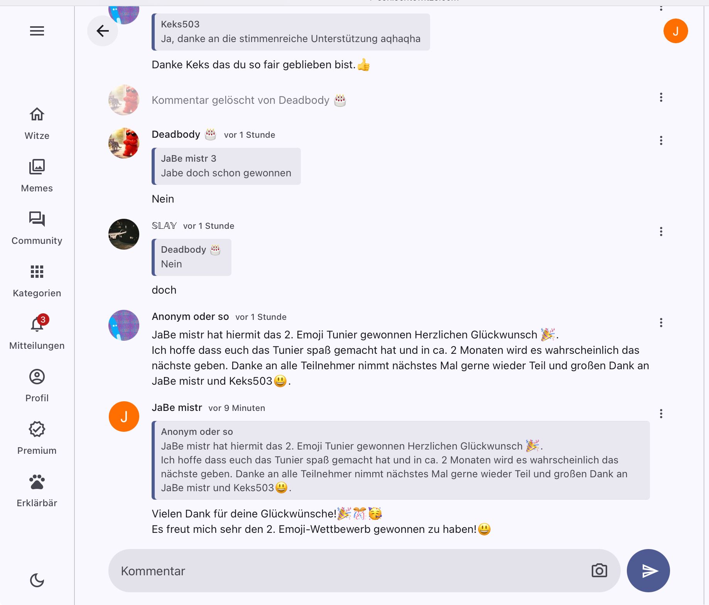Open options for JaBe mistr's comment
Screen dimensions: 709x605
coord(661,414)
